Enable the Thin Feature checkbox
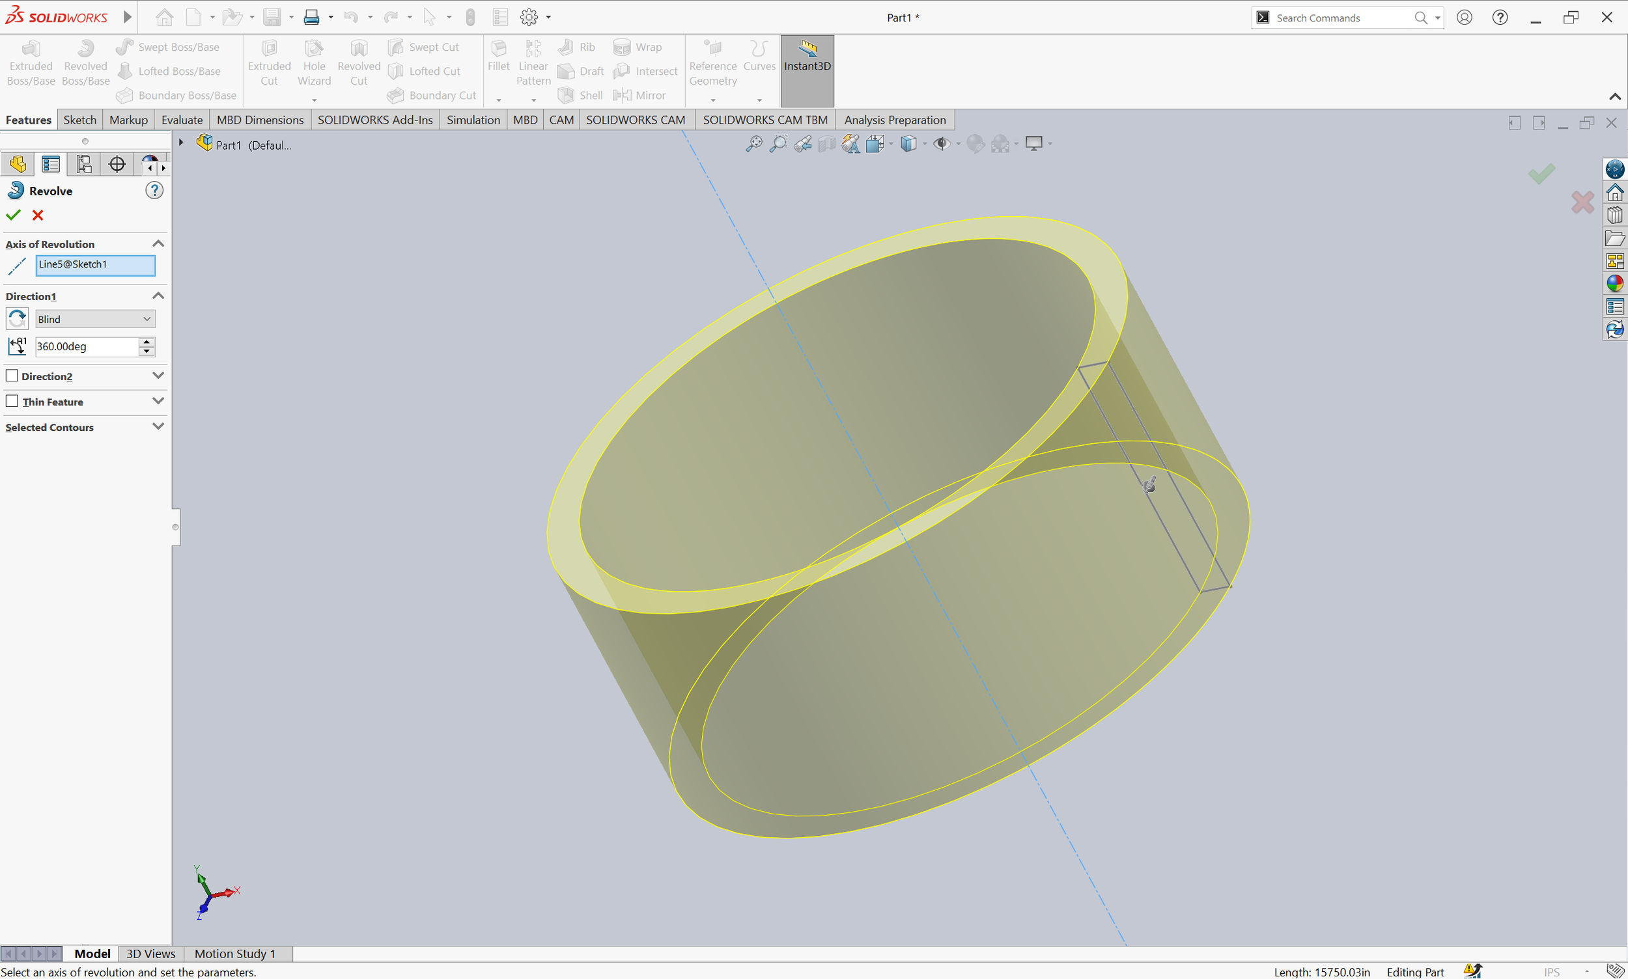Image resolution: width=1628 pixels, height=979 pixels. (x=12, y=401)
